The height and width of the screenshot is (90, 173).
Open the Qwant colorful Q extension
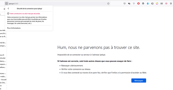pyautogui.click(x=157, y=3)
